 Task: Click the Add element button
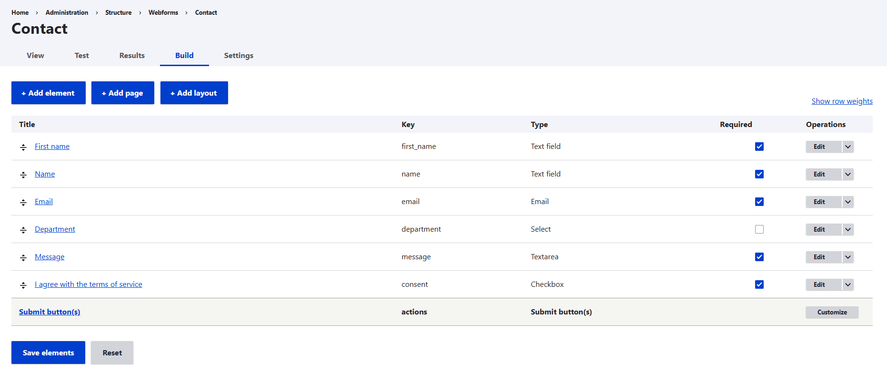[x=49, y=93]
